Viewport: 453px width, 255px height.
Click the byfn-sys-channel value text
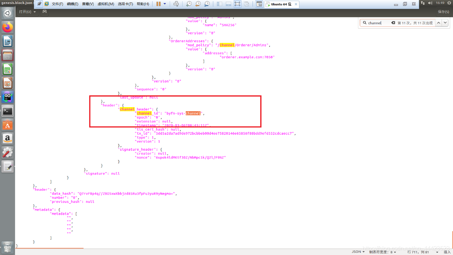184,113
